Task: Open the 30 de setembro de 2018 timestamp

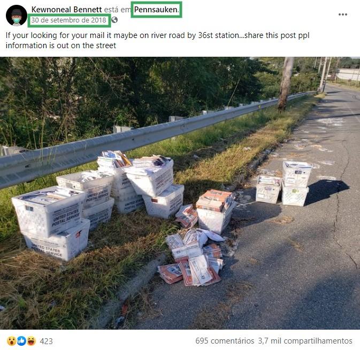Action: coord(68,20)
